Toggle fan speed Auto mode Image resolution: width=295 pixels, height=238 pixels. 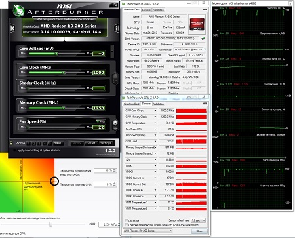[x=101, y=121]
